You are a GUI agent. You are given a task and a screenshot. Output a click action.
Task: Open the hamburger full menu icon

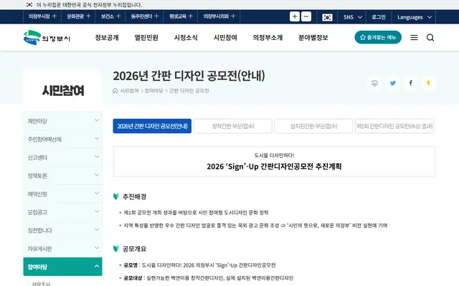414,38
